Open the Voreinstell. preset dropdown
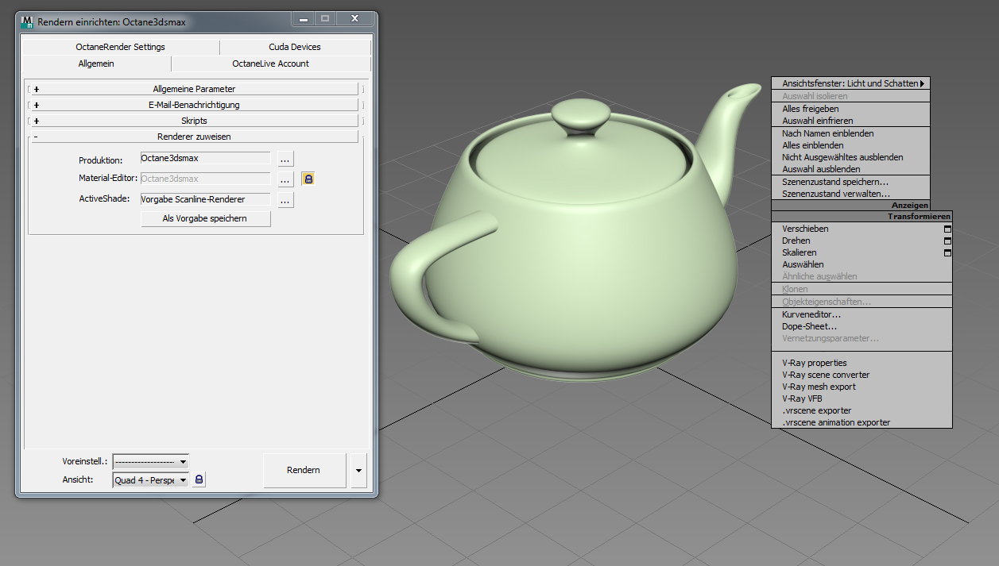 (151, 461)
